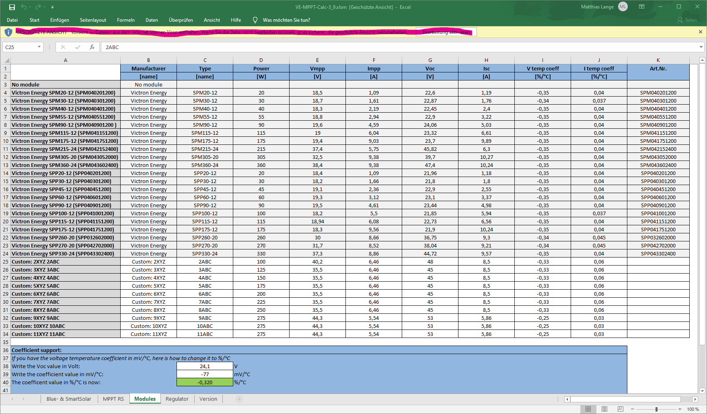Click the add new sheet plus icon
Image resolution: width=707 pixels, height=414 pixels.
point(239,399)
